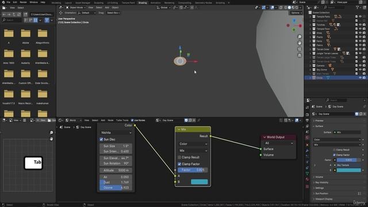Viewport: 368px width, 207px height.
Task: Open the Object menu in the 3D viewport header
Action: pos(115,7)
